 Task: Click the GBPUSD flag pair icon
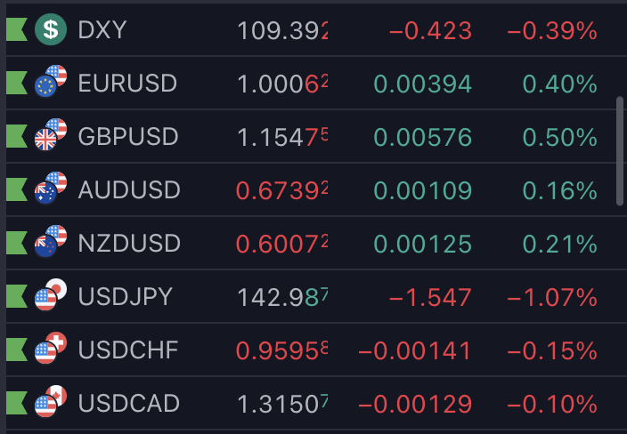pyautogui.click(x=51, y=134)
